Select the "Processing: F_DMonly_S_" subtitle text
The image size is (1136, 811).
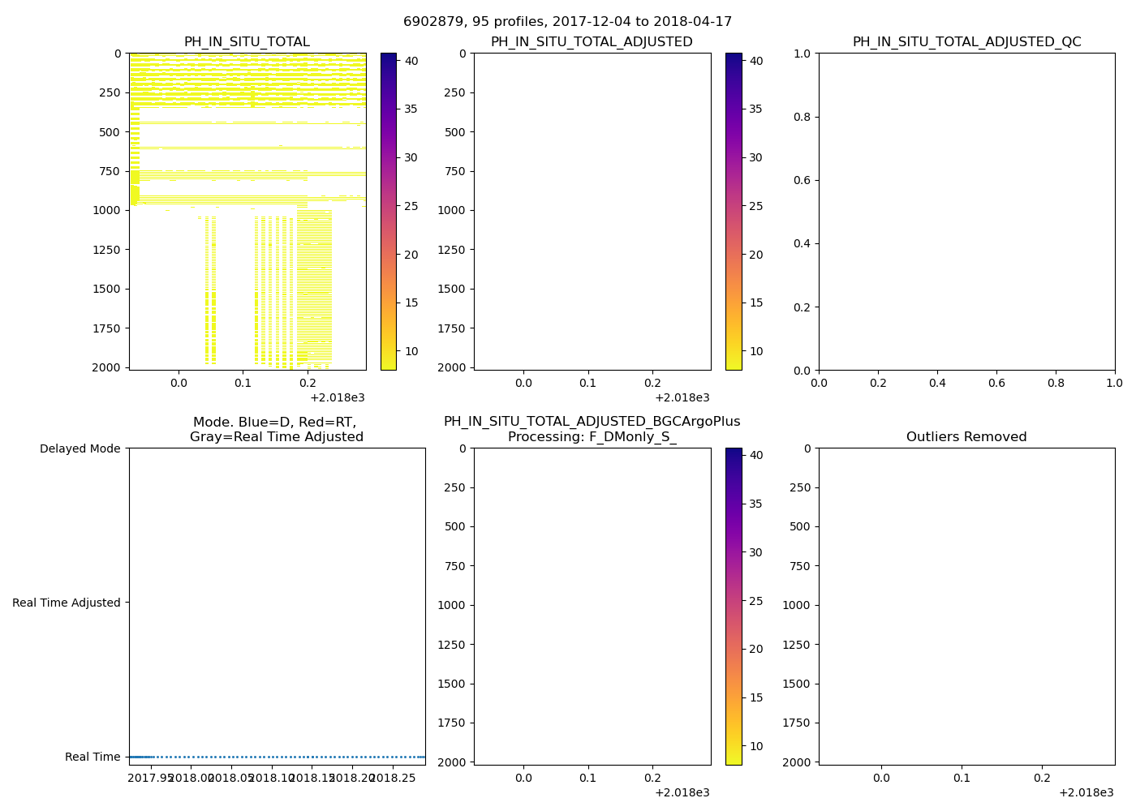pyautogui.click(x=592, y=437)
